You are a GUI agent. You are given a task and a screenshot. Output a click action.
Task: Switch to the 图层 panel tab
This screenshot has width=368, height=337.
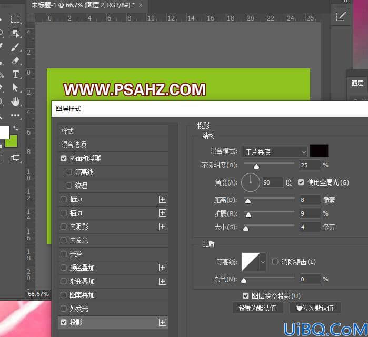click(357, 83)
